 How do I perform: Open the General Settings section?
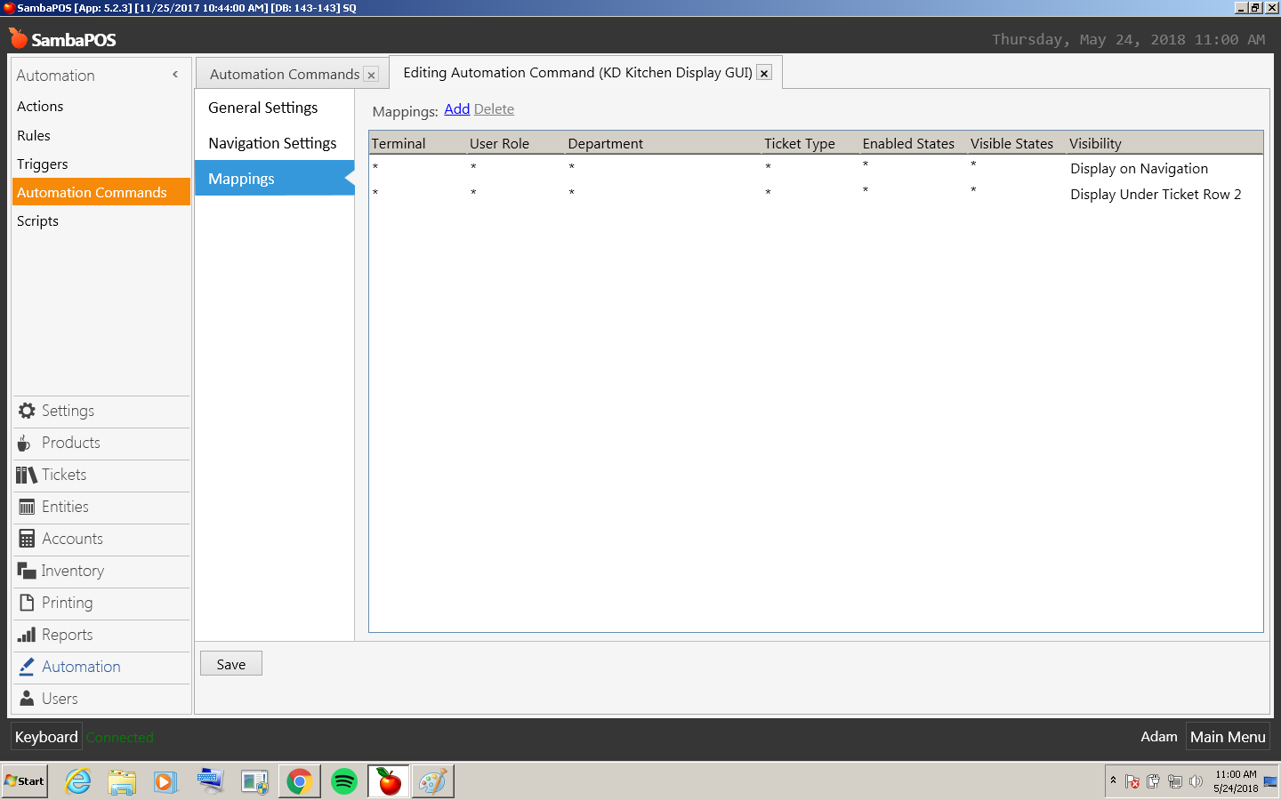click(263, 108)
